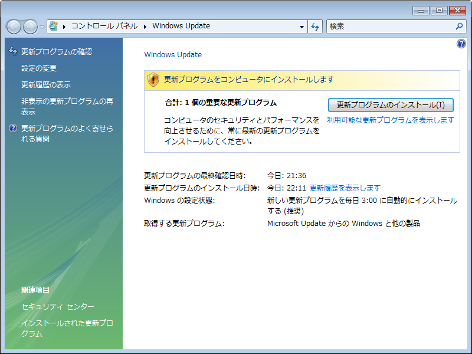Click the yellow warning shield icon
Viewport: 472px width, 354px height.
(153, 80)
